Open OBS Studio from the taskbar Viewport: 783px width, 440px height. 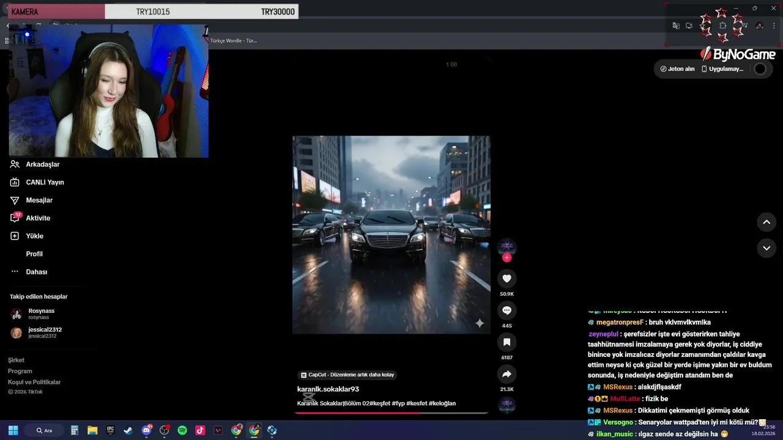pos(165,430)
